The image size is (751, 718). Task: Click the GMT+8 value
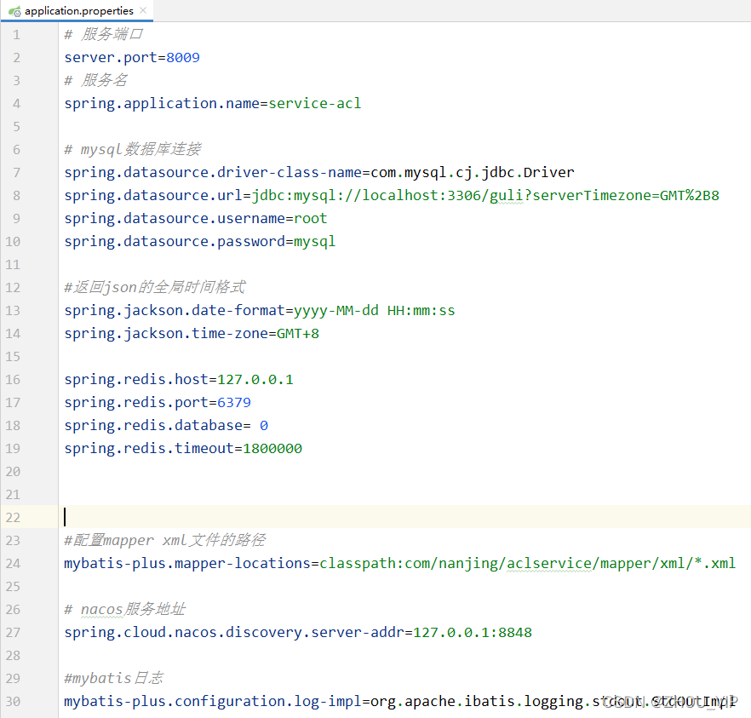[298, 333]
